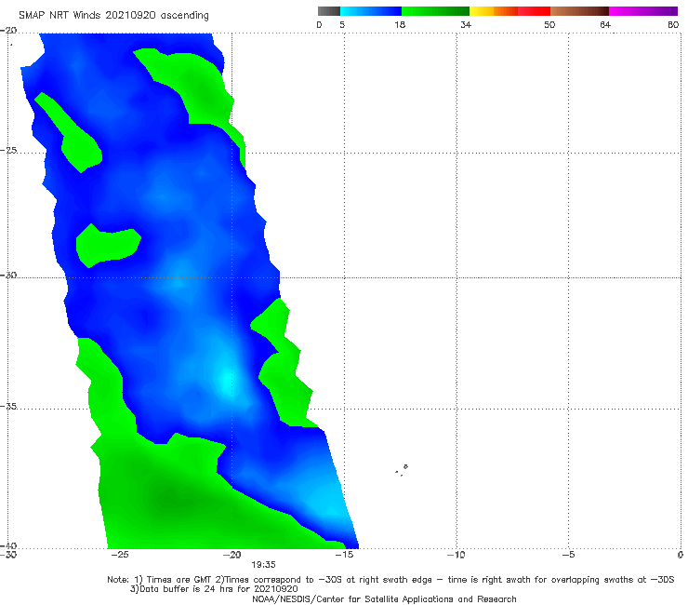Viewport: 688px width, 605px height.
Task: Pick the green 18–34 color bar segment
Action: [x=435, y=11]
